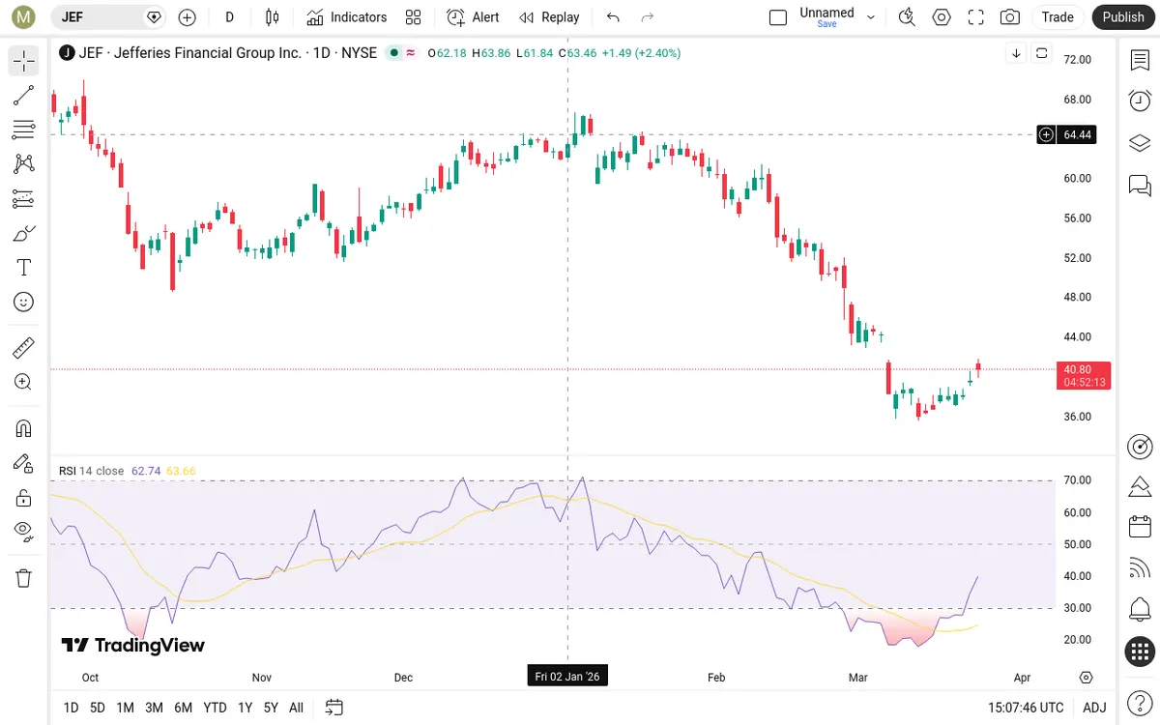Viewport: 1160px width, 725px height.
Task: Take a chart snapshot with camera icon
Action: pyautogui.click(x=1010, y=17)
